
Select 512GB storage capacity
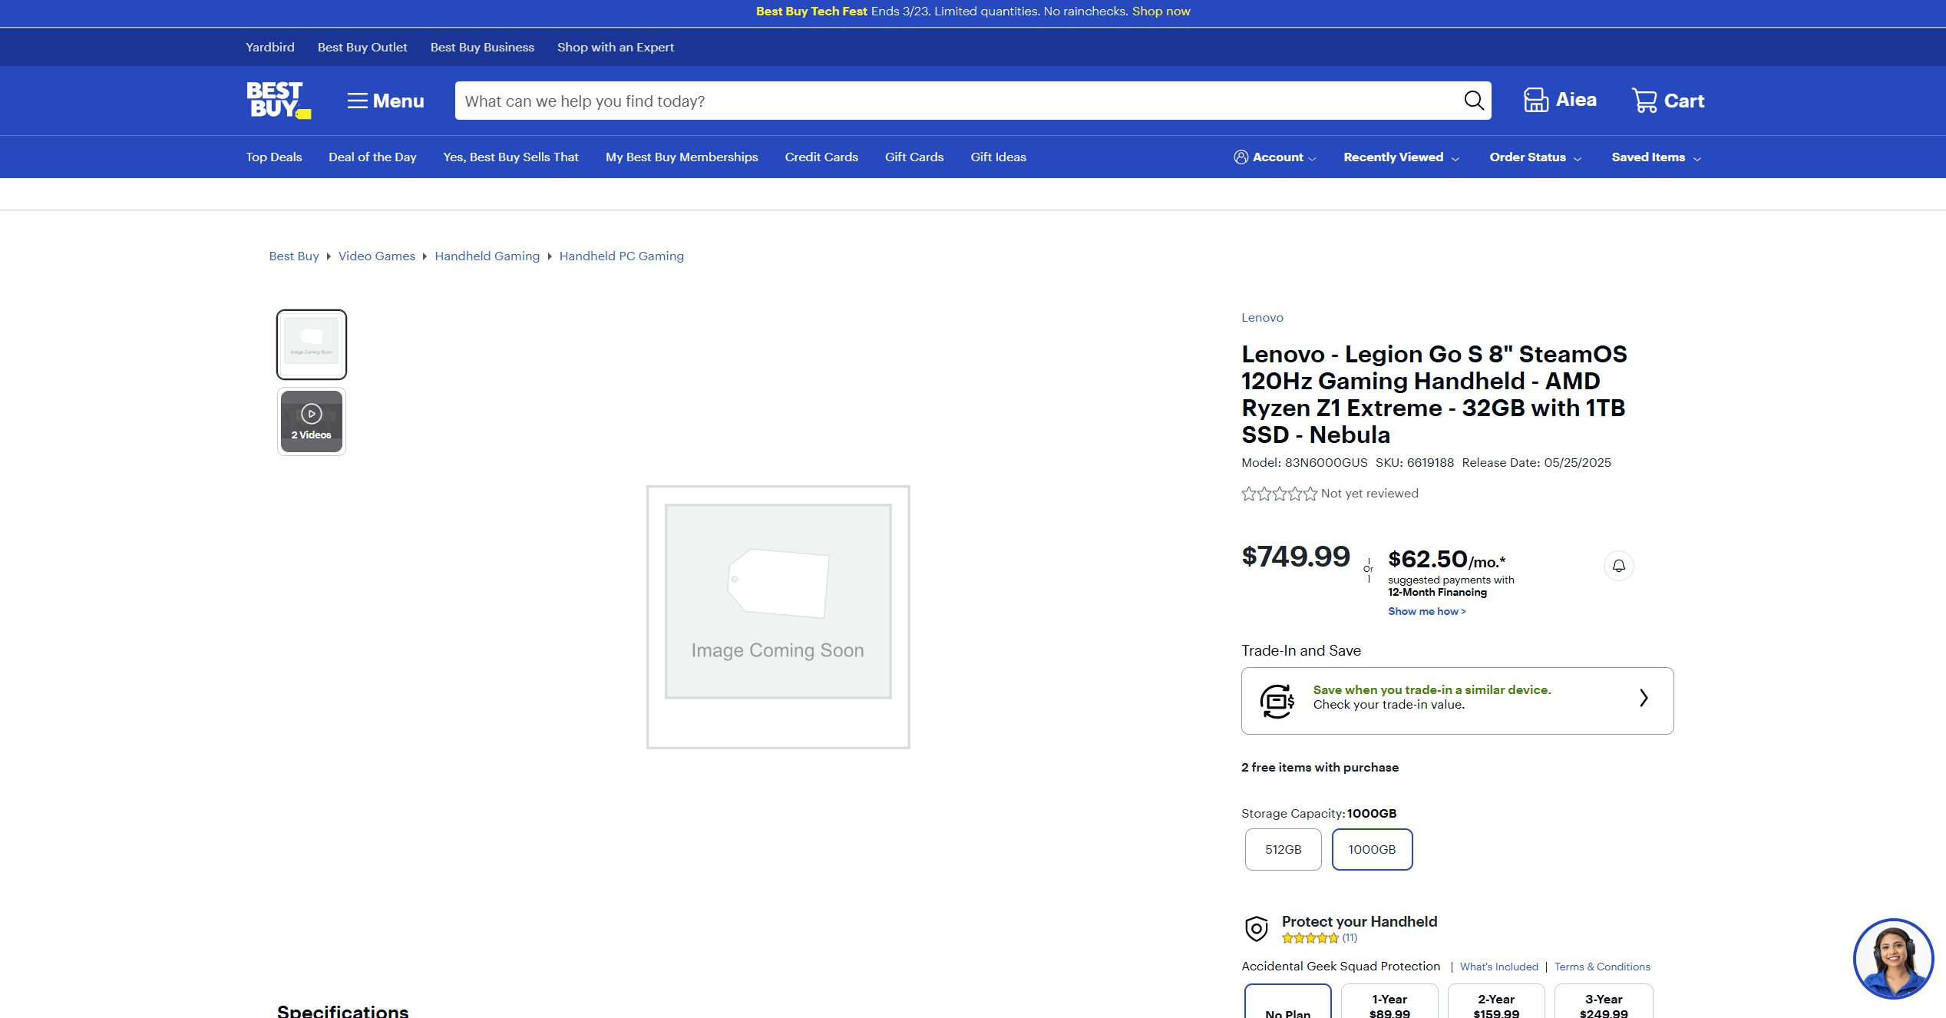tap(1283, 849)
